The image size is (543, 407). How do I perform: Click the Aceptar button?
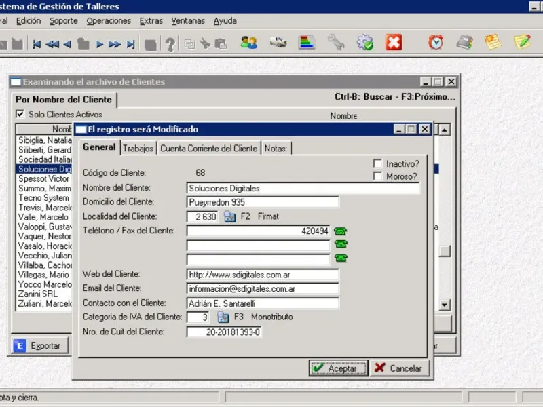click(x=338, y=368)
